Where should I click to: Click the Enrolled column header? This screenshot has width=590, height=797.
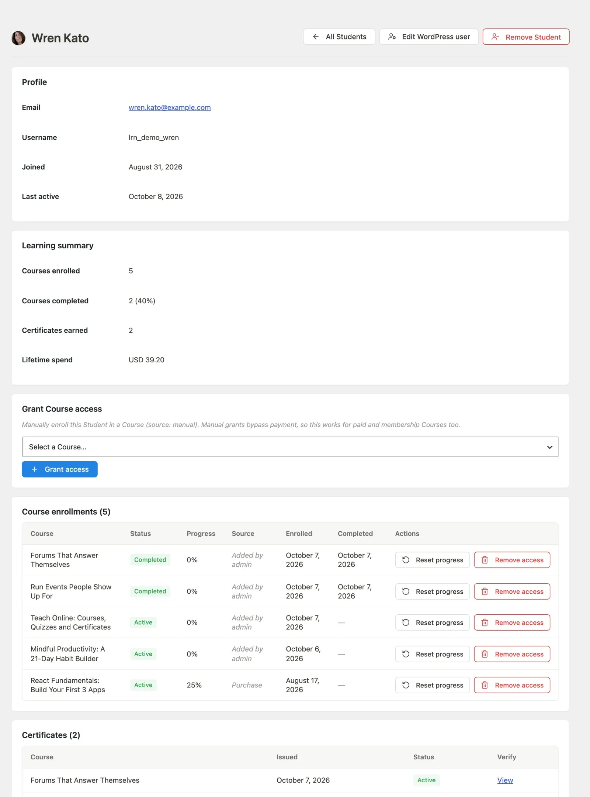[299, 534]
